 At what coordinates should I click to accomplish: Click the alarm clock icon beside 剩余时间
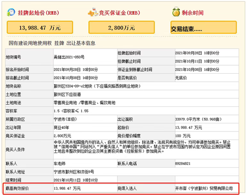[x=176, y=12]
